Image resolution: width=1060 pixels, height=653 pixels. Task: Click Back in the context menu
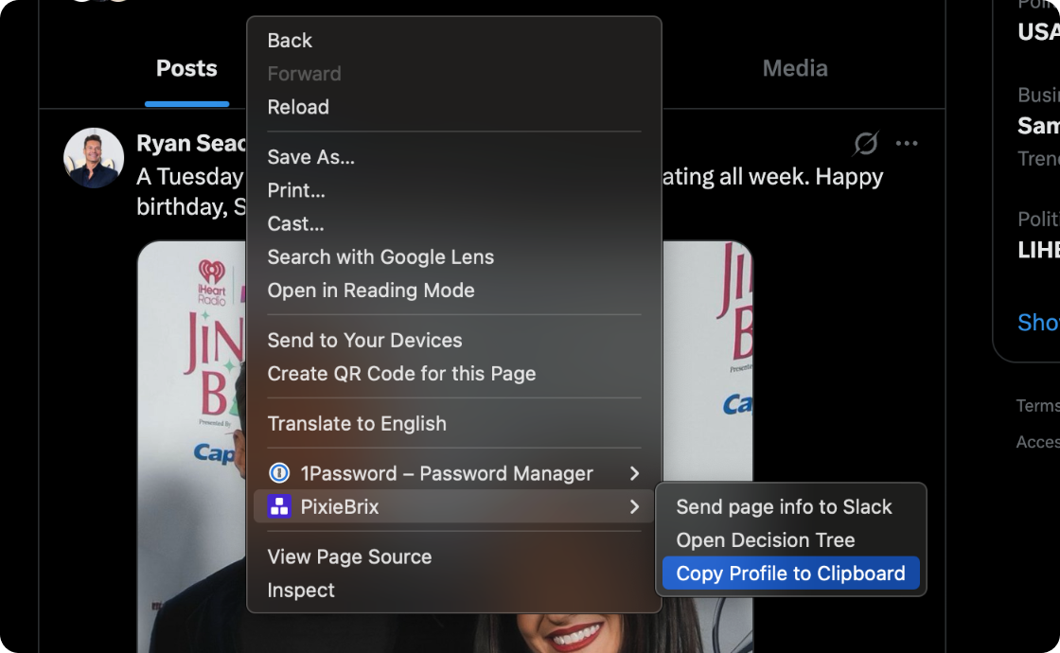point(290,41)
